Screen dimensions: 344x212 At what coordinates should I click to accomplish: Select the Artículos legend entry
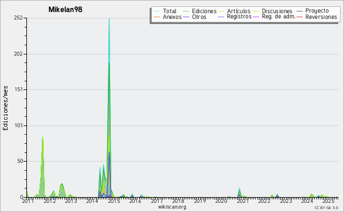click(239, 11)
